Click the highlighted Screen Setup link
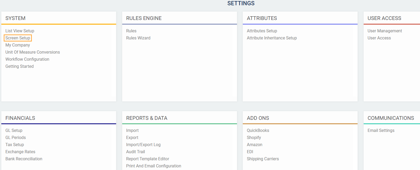Image resolution: width=420 pixels, height=170 pixels. click(x=18, y=38)
